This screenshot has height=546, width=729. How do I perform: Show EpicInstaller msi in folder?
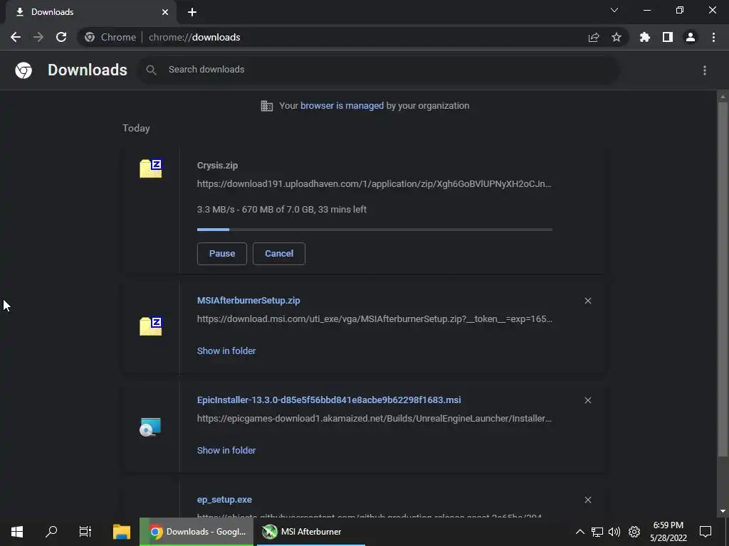(226, 450)
